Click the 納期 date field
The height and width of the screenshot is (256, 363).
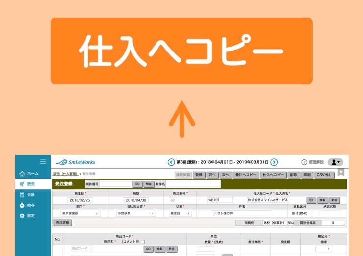click(x=136, y=200)
